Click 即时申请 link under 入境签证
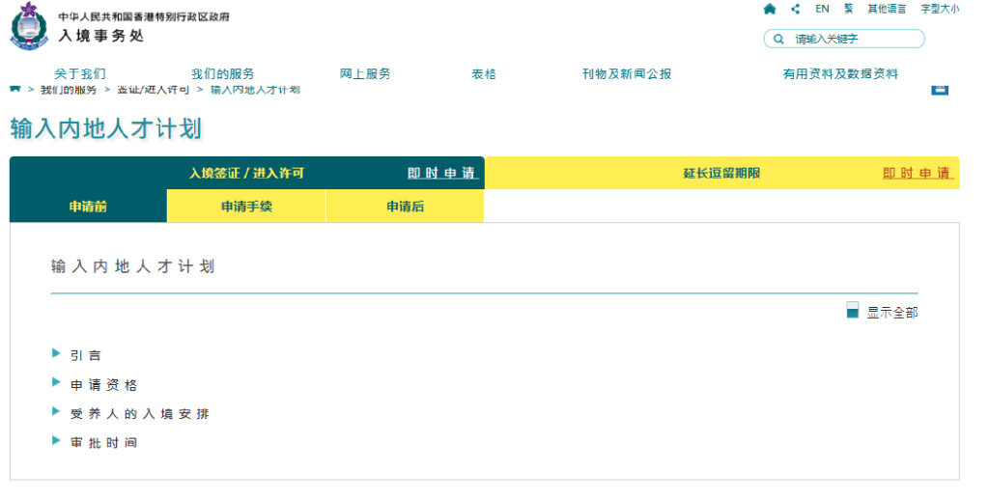Screen dimensions: 989x500 click(x=441, y=174)
